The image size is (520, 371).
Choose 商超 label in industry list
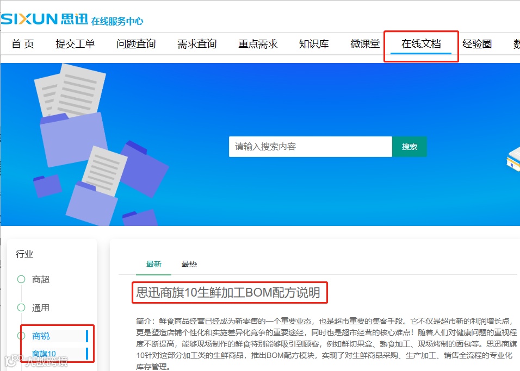41,280
